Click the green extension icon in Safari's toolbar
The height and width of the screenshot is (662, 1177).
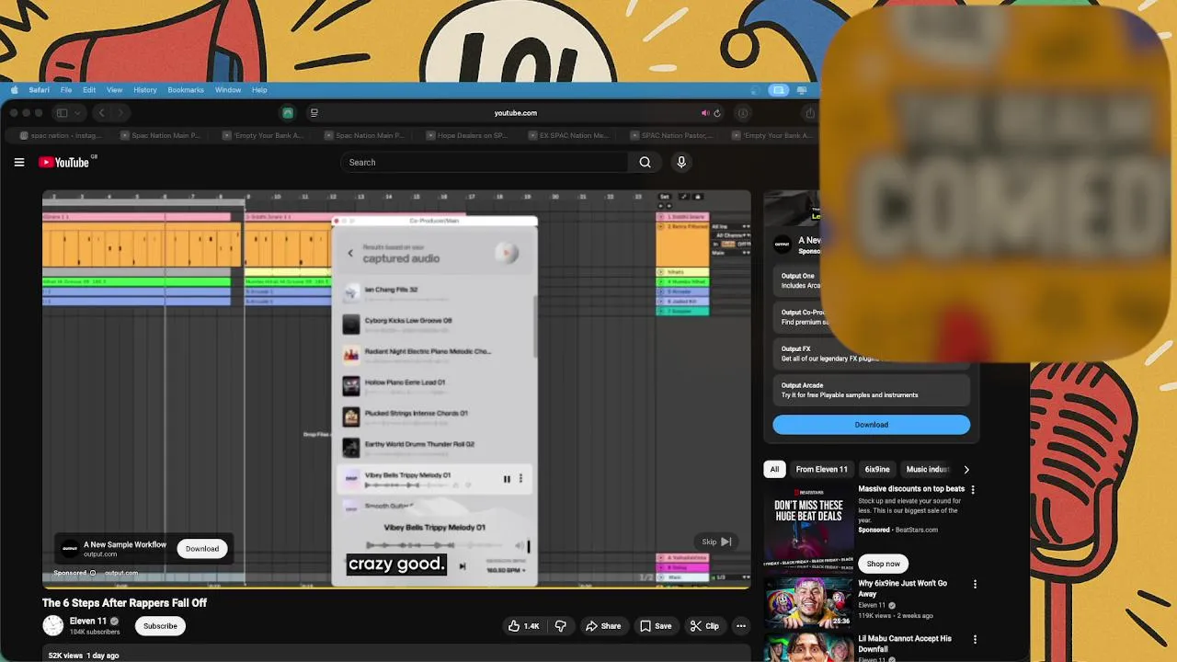[x=288, y=113]
